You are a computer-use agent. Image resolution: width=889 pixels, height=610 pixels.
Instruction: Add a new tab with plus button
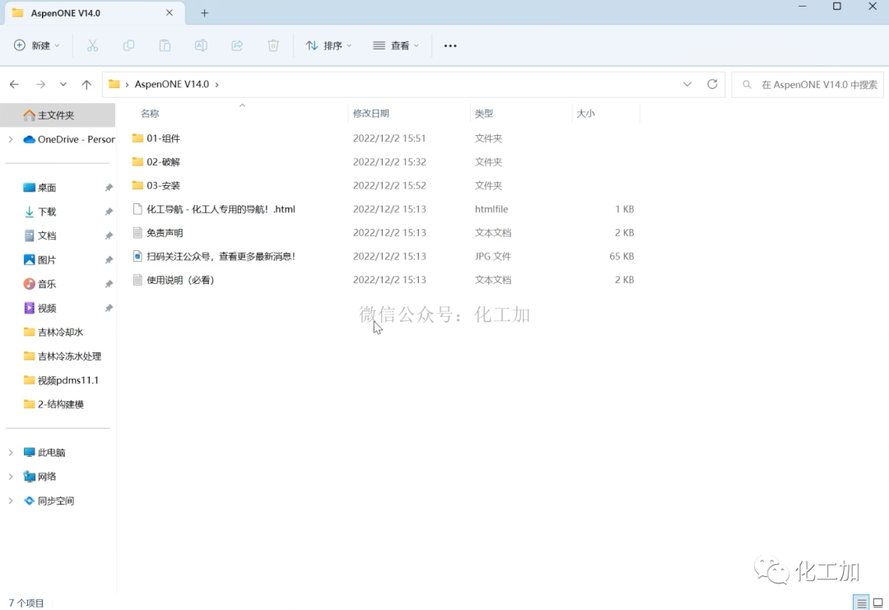(x=205, y=13)
